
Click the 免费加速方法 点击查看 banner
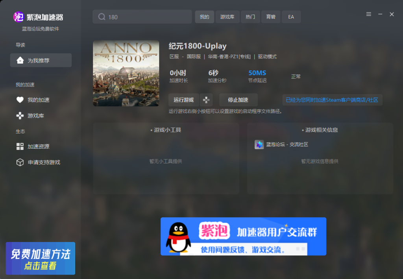click(x=41, y=258)
